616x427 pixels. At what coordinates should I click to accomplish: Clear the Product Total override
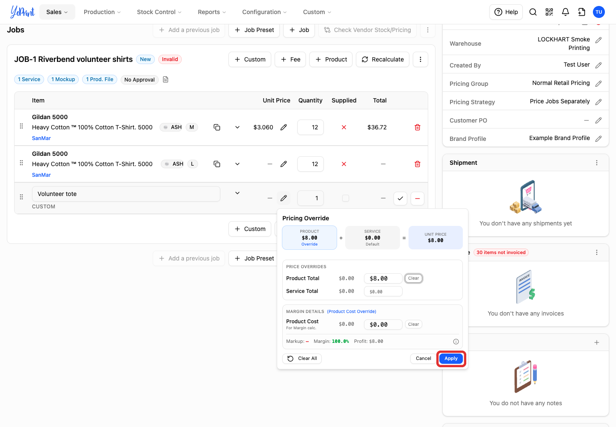click(414, 278)
